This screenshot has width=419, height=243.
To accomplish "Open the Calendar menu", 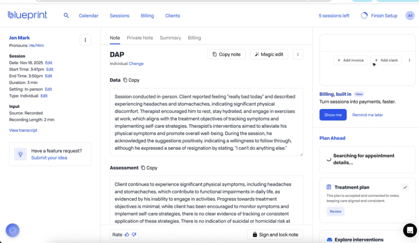I will coord(89,16).
